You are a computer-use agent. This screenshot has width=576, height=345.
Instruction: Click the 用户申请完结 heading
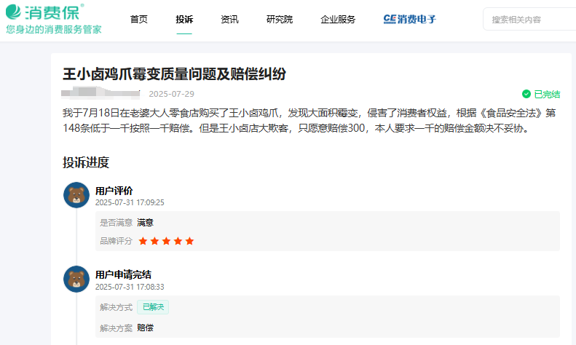click(124, 274)
